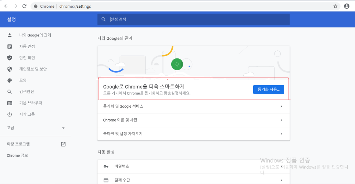Viewport: 355px width, 184px height.
Task: Click the 설정 title in header
Action: pos(11,19)
